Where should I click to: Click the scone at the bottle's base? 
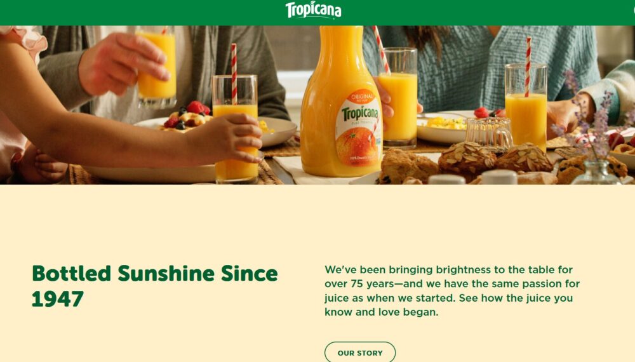pos(408,166)
